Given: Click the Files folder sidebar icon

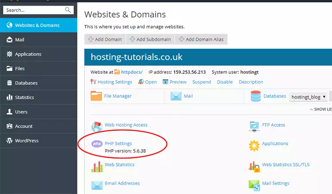Looking at the screenshot, I should 10,69.
